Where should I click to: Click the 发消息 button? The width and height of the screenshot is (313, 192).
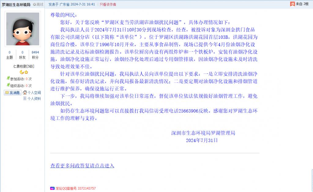click(13, 93)
